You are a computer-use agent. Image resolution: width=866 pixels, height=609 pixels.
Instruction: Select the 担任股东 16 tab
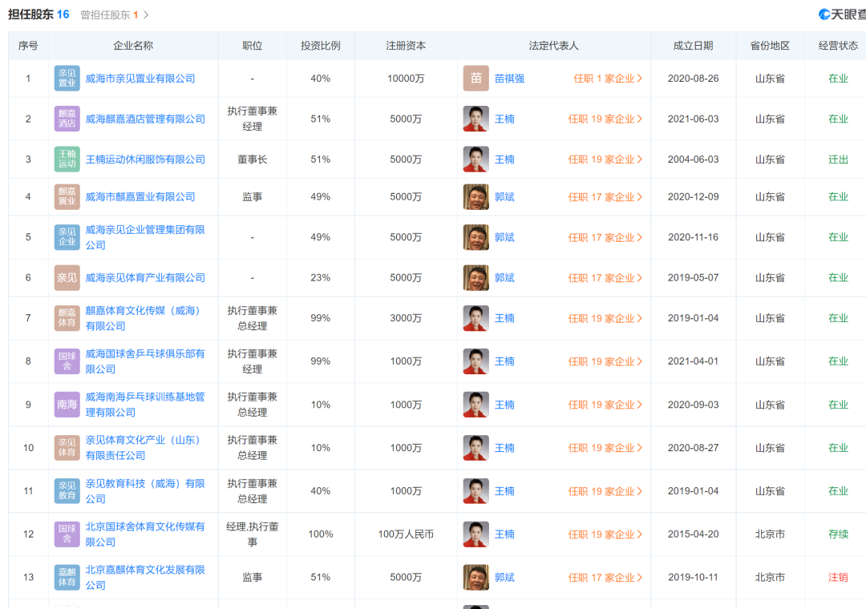(x=38, y=14)
